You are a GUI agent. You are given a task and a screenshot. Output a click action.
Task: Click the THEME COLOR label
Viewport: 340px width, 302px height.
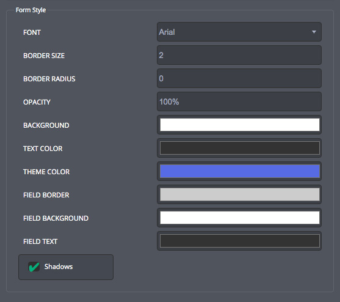point(46,172)
